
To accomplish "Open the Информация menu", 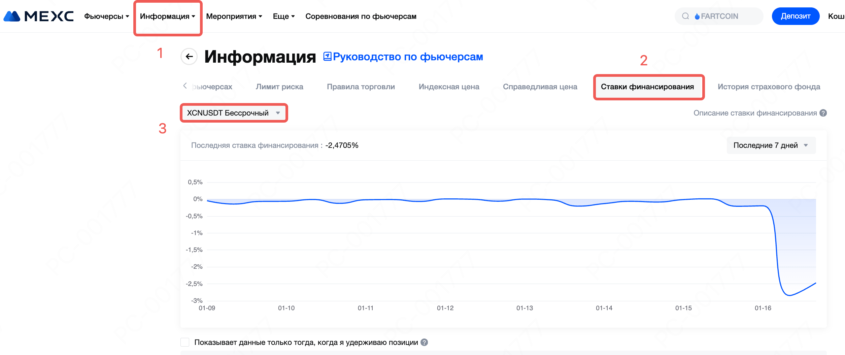I will click(x=167, y=16).
